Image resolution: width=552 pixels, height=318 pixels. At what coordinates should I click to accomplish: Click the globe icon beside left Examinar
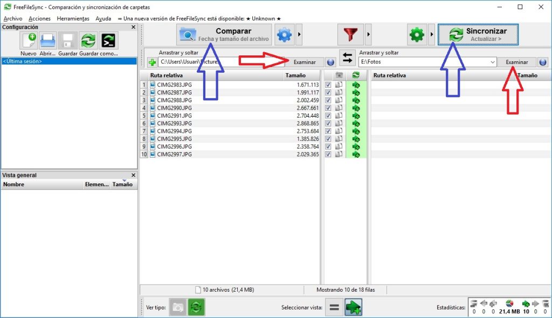point(330,62)
